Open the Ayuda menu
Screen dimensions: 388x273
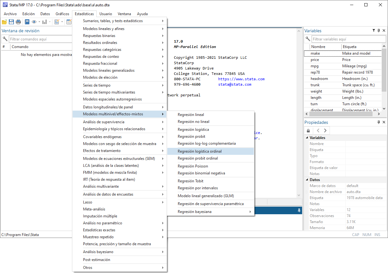tap(142, 14)
